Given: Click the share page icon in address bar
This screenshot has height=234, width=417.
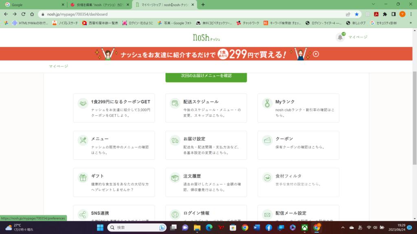Looking at the screenshot, I should 348,14.
